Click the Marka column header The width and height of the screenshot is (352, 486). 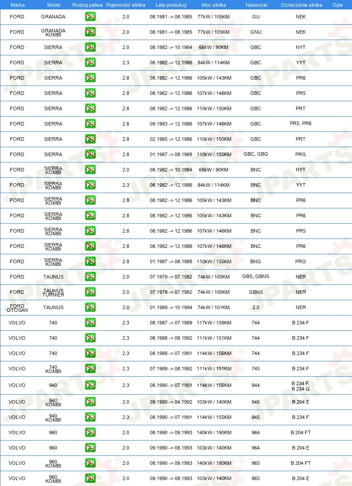pyautogui.click(x=18, y=5)
